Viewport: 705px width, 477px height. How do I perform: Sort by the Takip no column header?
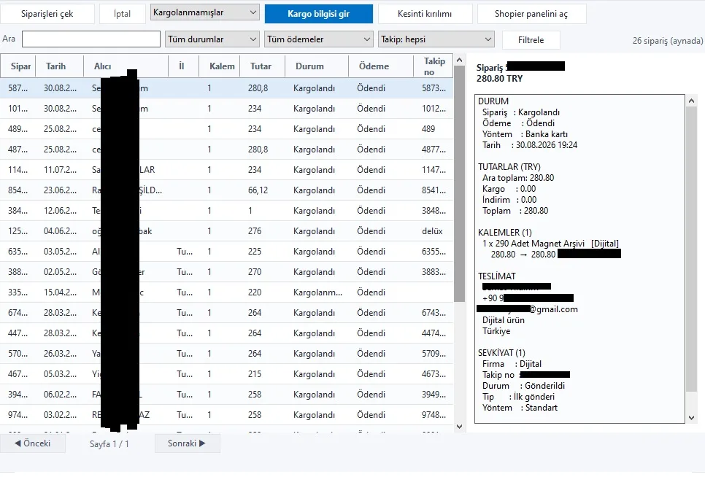point(434,66)
